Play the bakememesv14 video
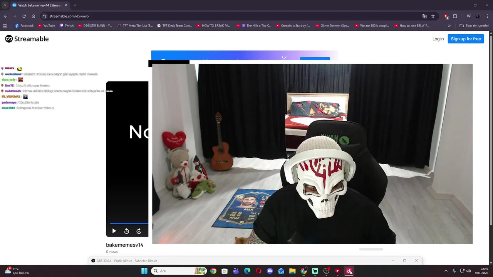The height and width of the screenshot is (277, 493). [114, 231]
